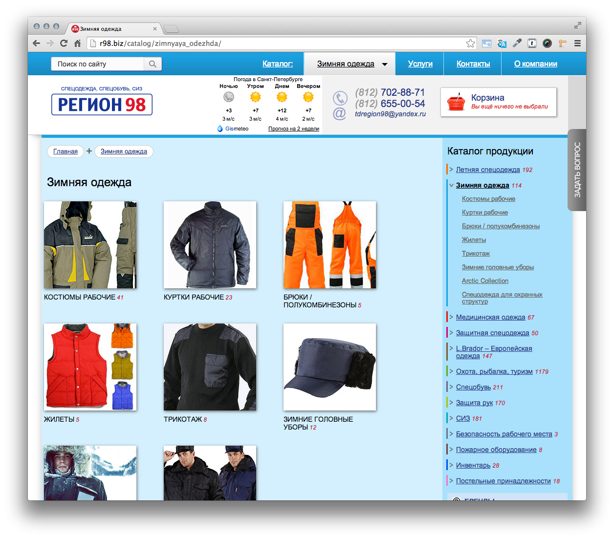Open the ЗАДАТЬ ВОПРОС side tab
Screen dimensions: 614x539
tap(577, 170)
